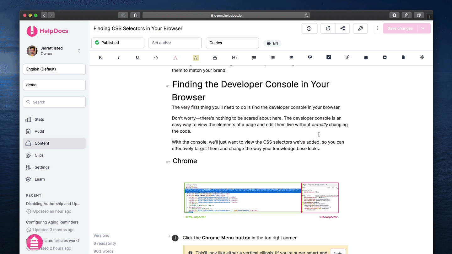Open the version history clock icon
This screenshot has height=254, width=452.
point(309,28)
